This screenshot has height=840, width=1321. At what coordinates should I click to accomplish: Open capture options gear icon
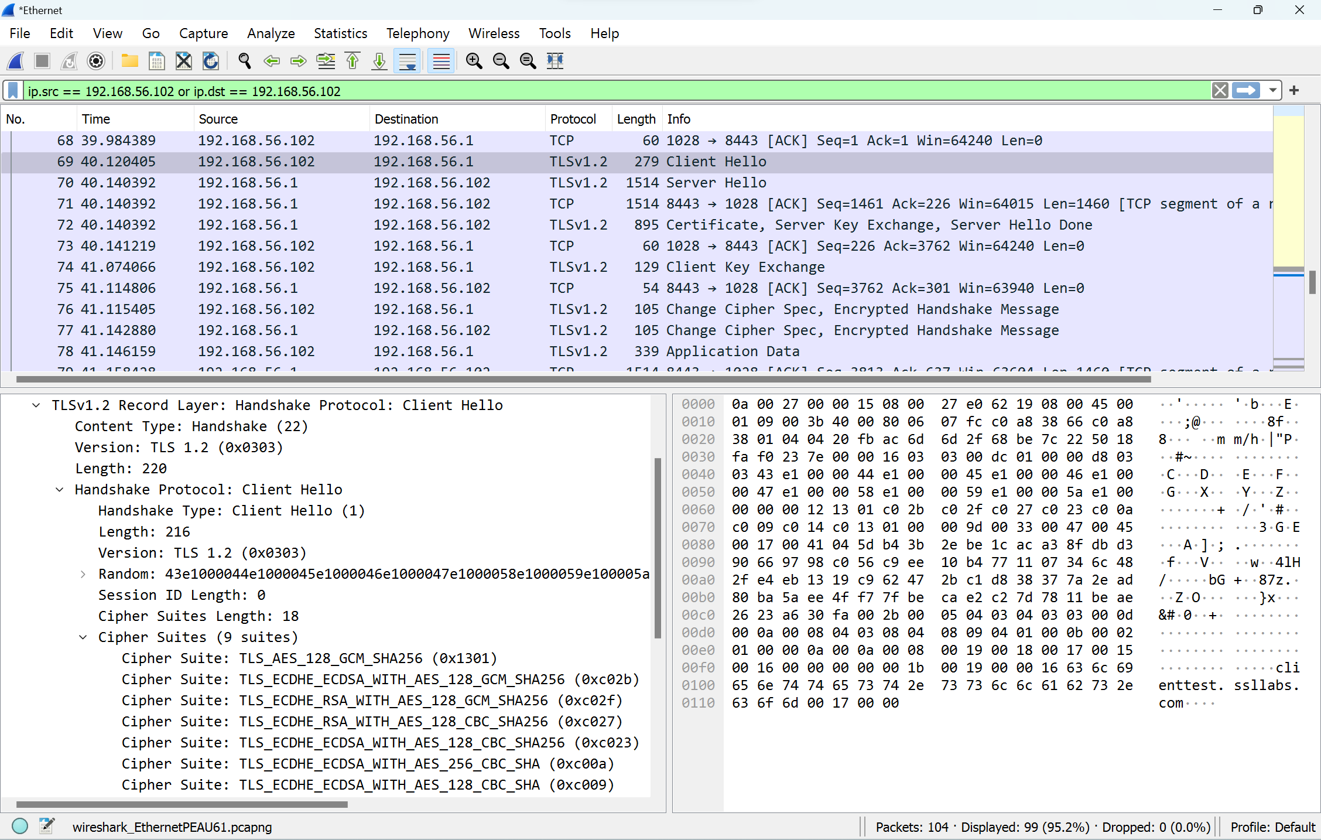coord(96,61)
